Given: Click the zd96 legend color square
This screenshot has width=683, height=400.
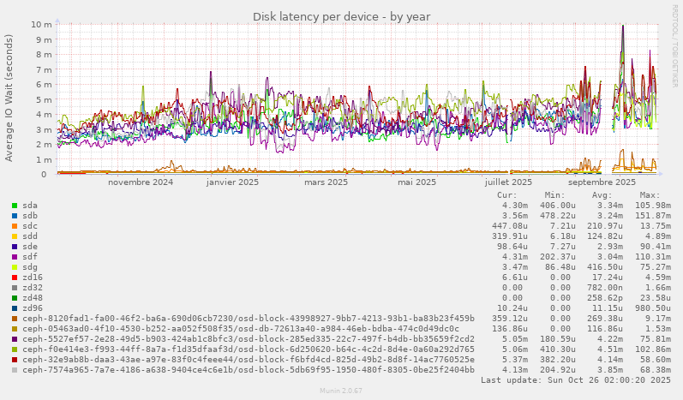Looking at the screenshot, I should tap(15, 308).
